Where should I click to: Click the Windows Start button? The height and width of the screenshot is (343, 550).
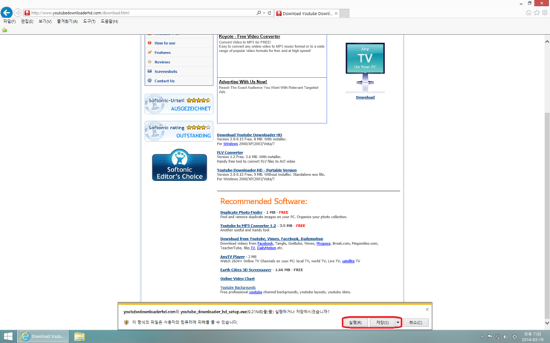click(7, 336)
